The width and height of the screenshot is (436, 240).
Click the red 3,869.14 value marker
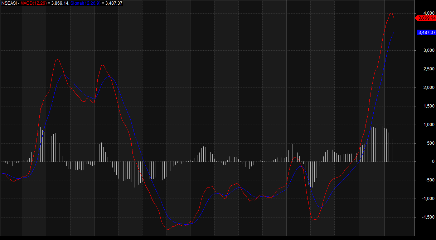[x=426, y=18]
